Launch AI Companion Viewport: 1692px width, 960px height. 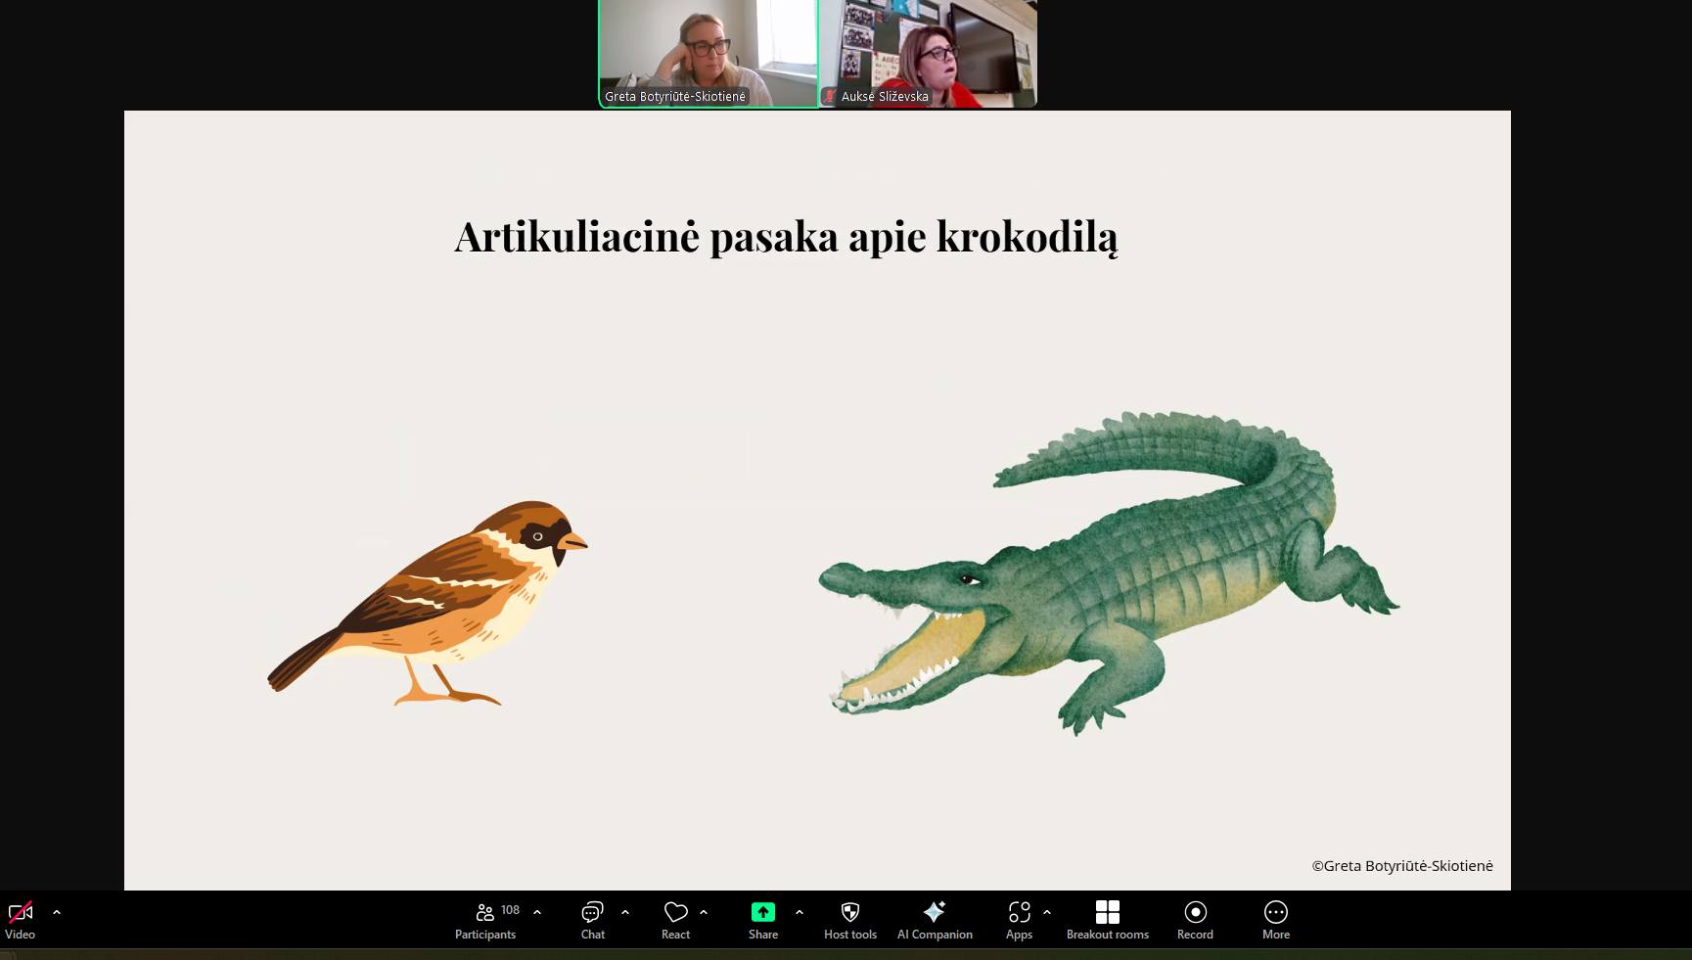point(935,919)
